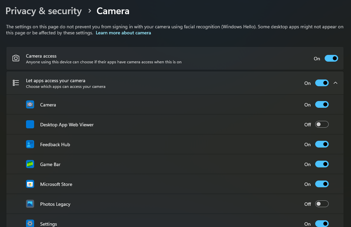The width and height of the screenshot is (351, 227).
Task: Click the Desktop App Web Viewer blue icon
Action: [30, 124]
